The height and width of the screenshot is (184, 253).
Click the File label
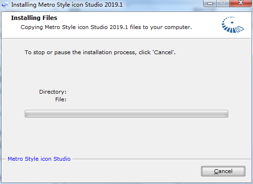click(61, 99)
